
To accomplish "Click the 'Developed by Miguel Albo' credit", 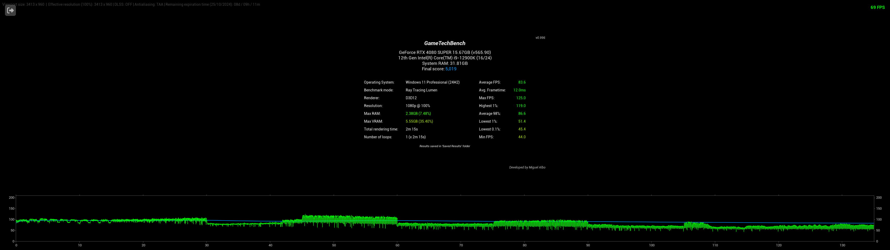I will [527, 168].
